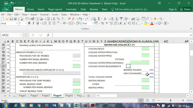Viewport: 193px width, 108px height.
Task: Click the Share button
Action: click(185, 9)
